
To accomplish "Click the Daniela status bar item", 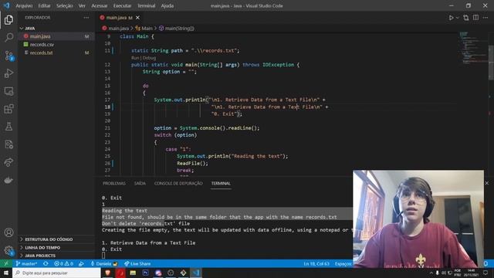I will [103, 263].
